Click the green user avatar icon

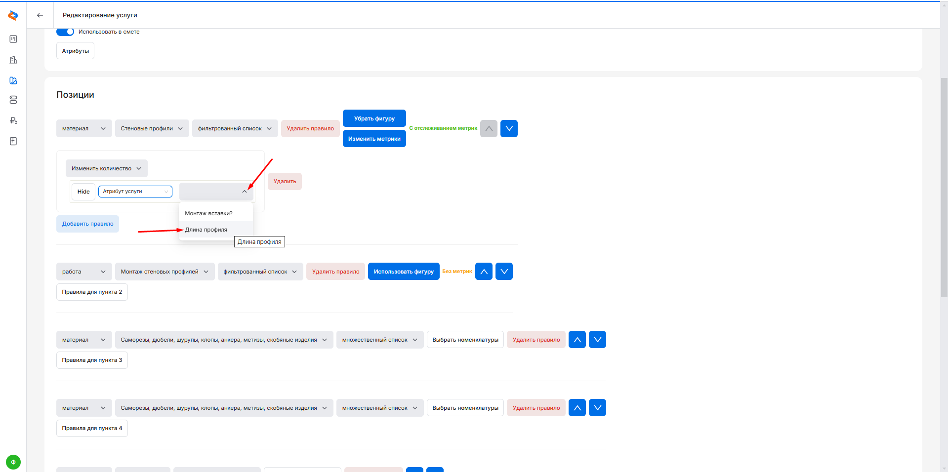pos(13,462)
